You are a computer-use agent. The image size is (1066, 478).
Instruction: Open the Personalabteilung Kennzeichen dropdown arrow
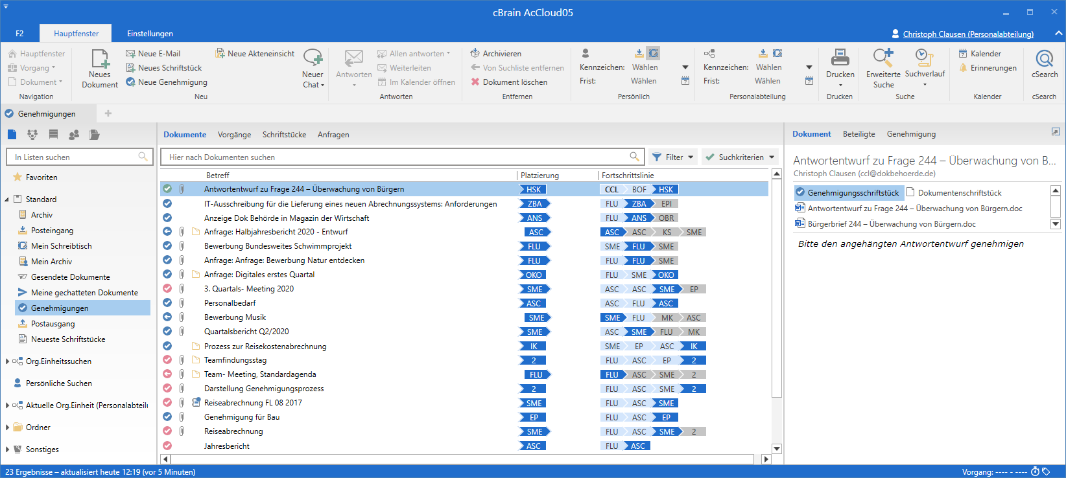point(809,67)
